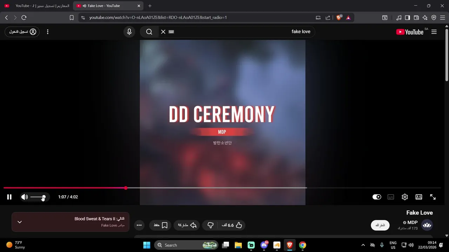The width and height of the screenshot is (449, 252).
Task: Open Discord from the taskbar
Action: (x=264, y=245)
